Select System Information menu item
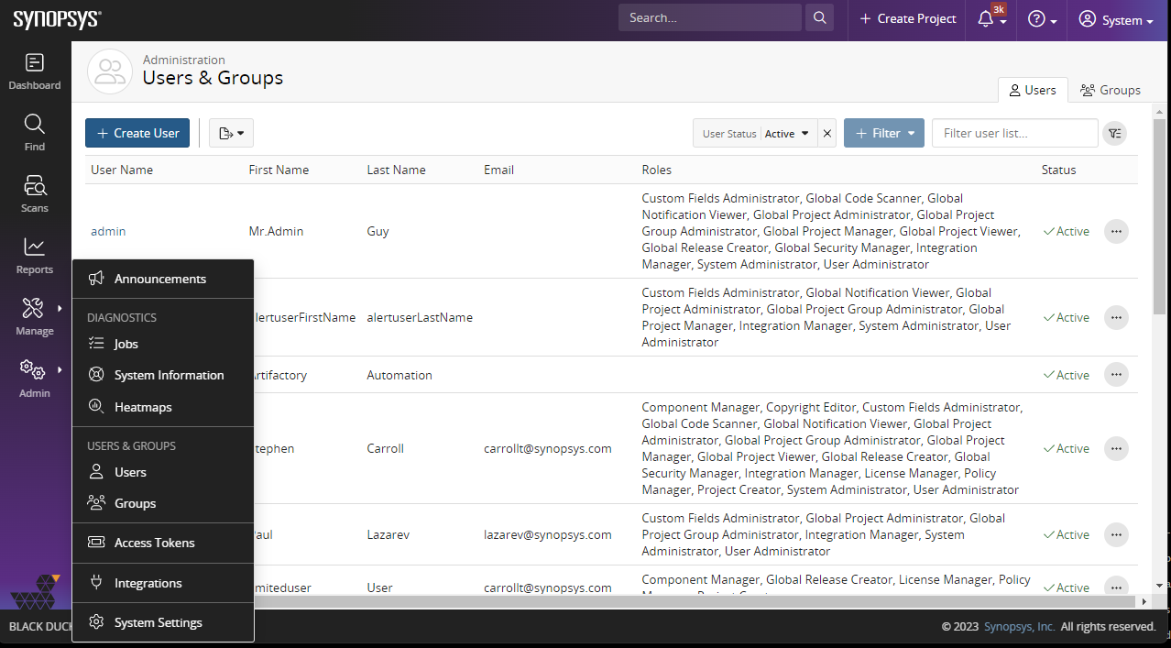1171x648 pixels. [162, 375]
